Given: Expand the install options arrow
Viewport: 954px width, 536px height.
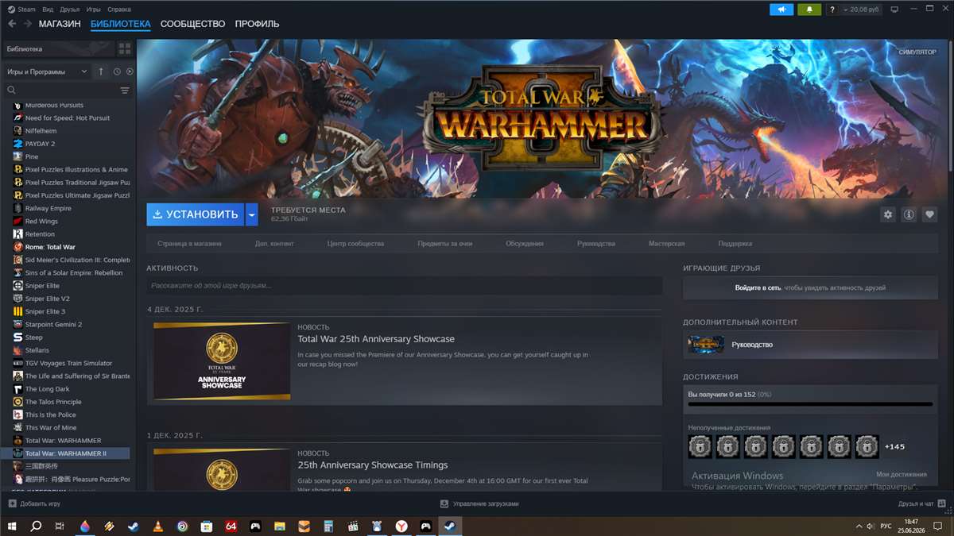Looking at the screenshot, I should [x=251, y=214].
